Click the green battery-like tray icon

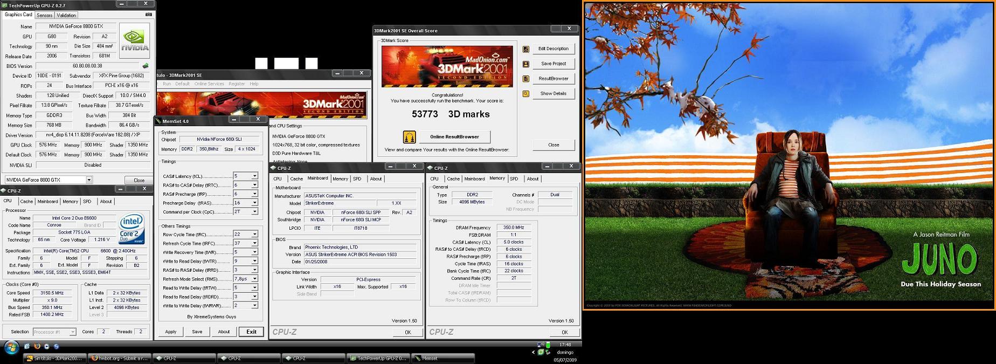548,345
